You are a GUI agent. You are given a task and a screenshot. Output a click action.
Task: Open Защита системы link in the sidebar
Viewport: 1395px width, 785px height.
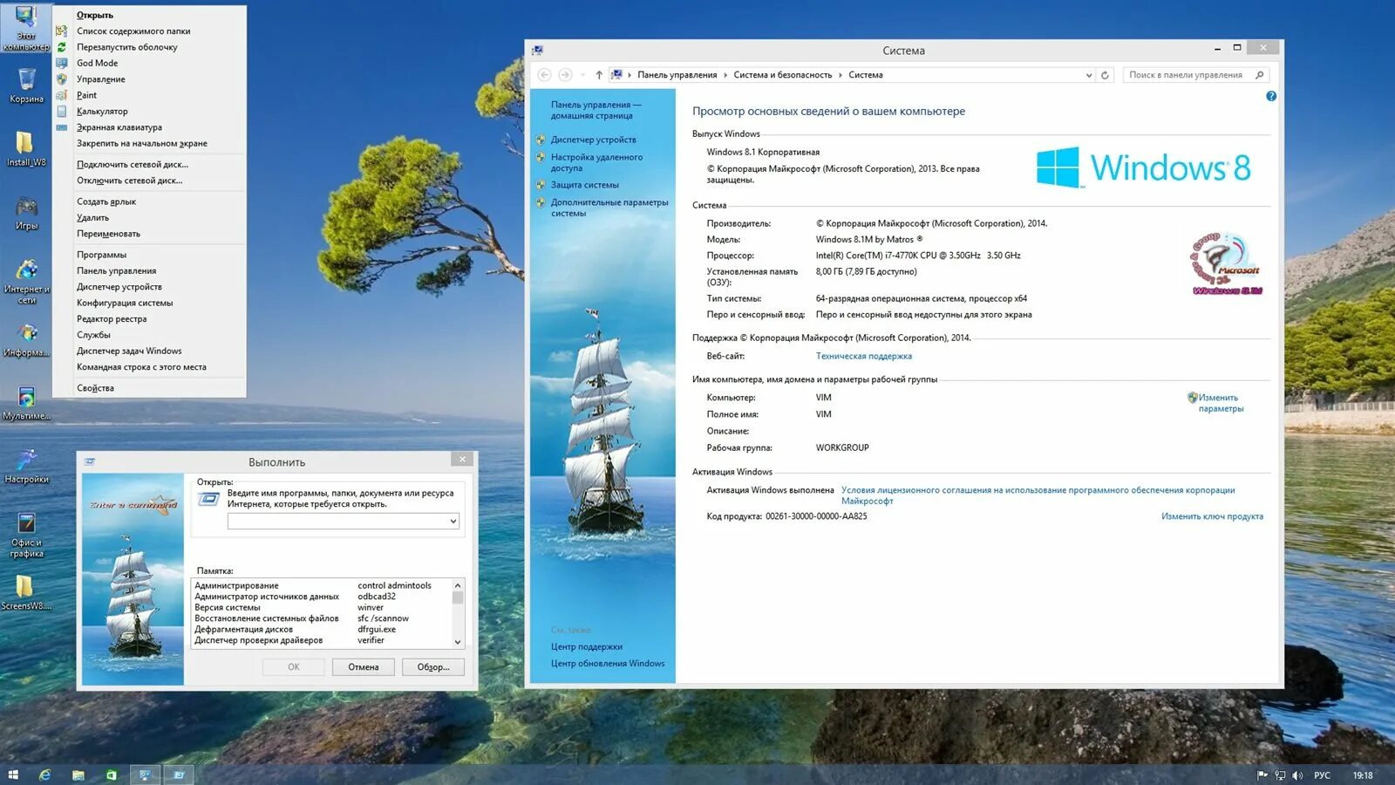pyautogui.click(x=584, y=185)
